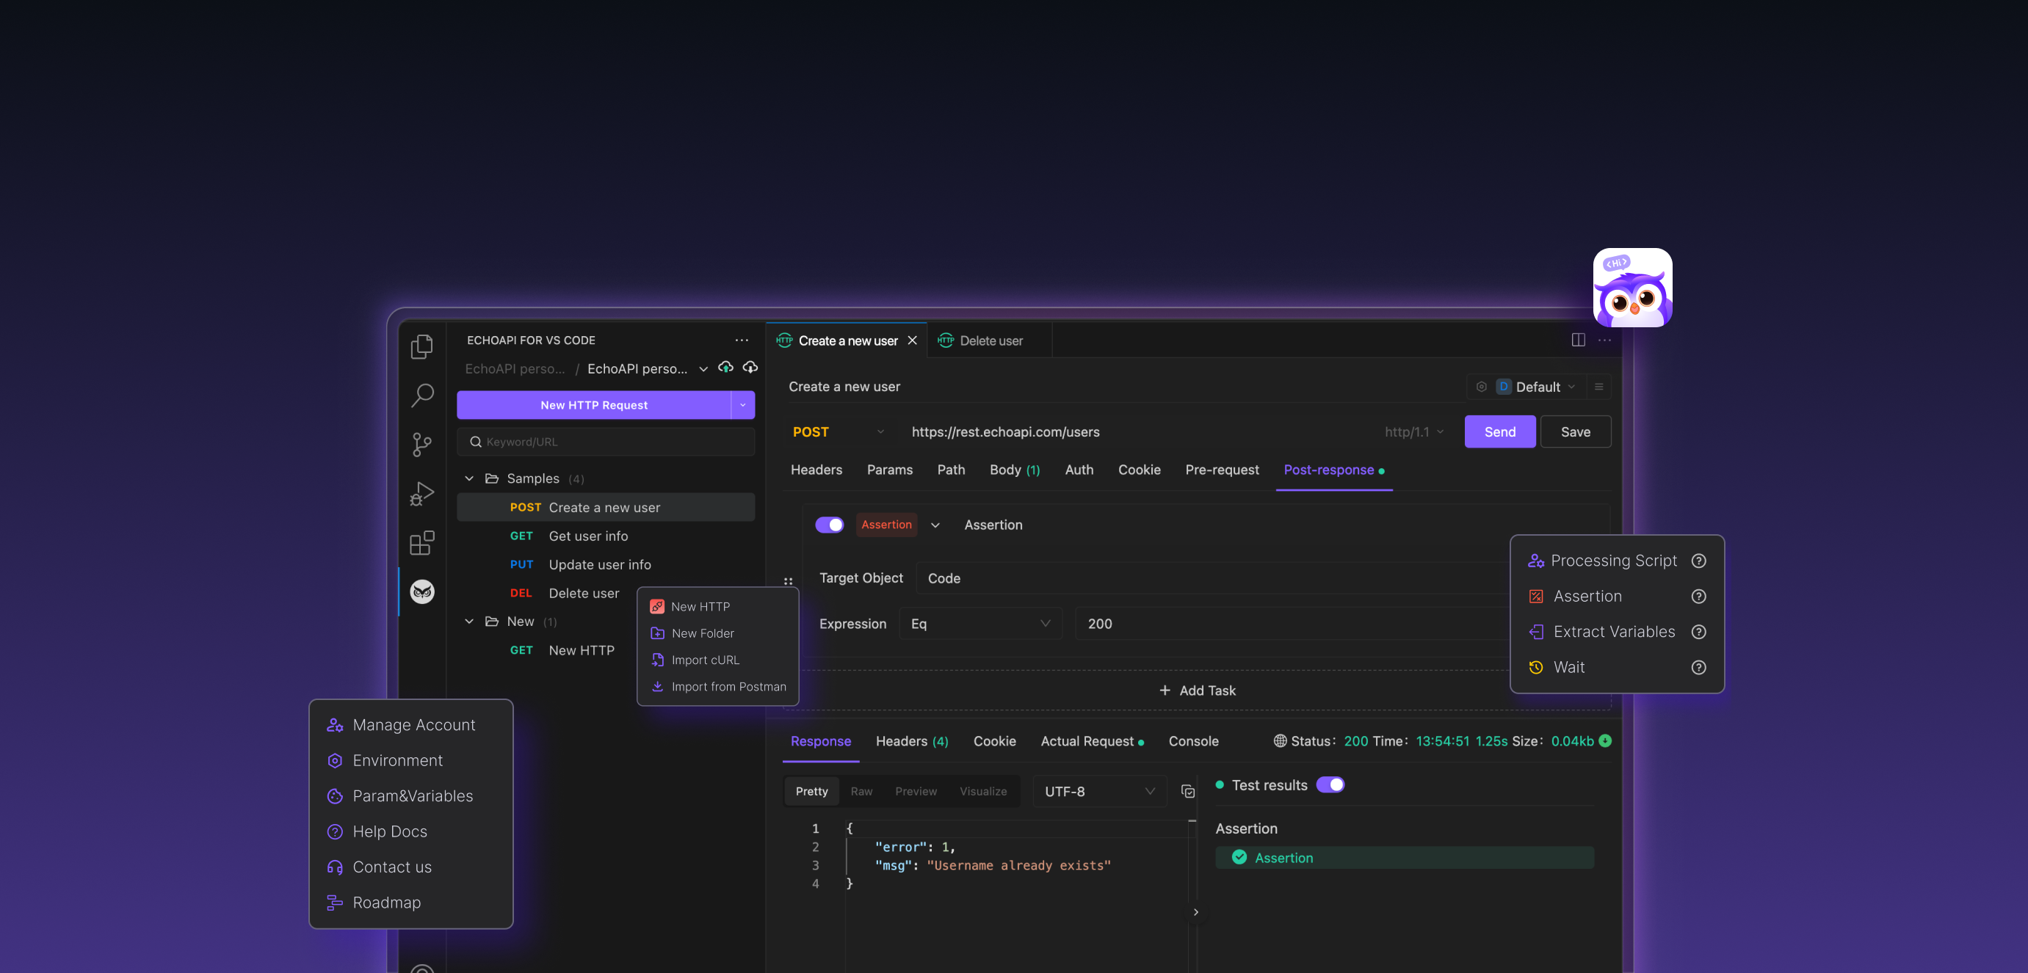
Task: Select the Get user info request
Action: [x=606, y=536]
